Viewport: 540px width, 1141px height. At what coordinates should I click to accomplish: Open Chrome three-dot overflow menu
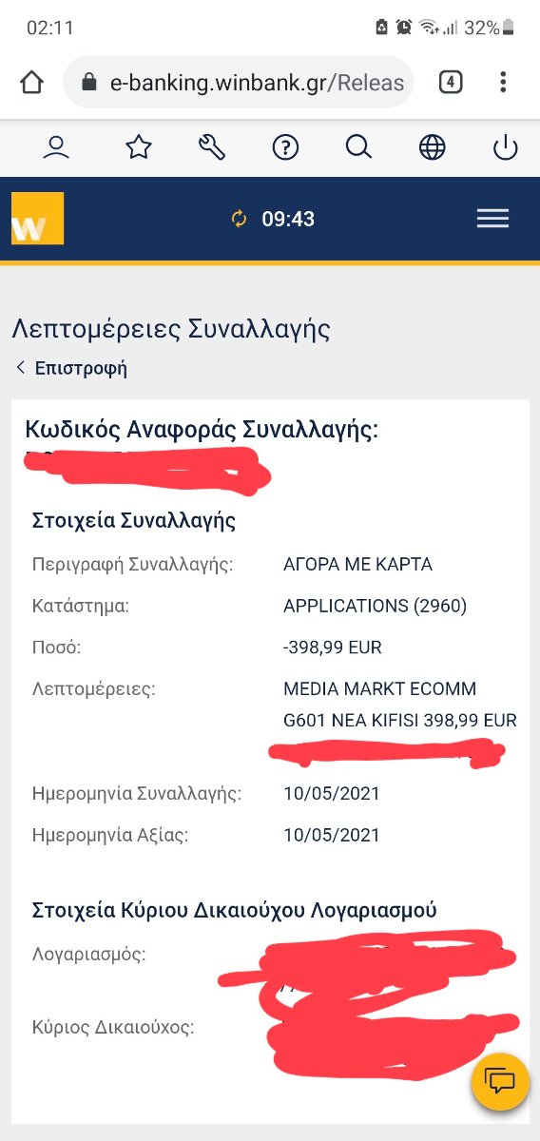(504, 83)
